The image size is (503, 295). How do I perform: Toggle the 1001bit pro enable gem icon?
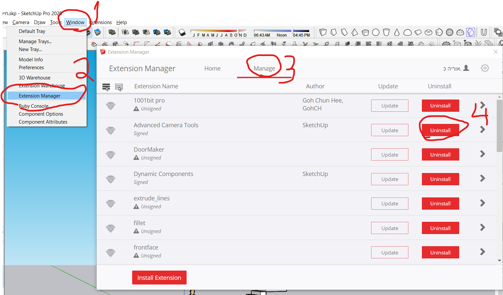click(110, 106)
